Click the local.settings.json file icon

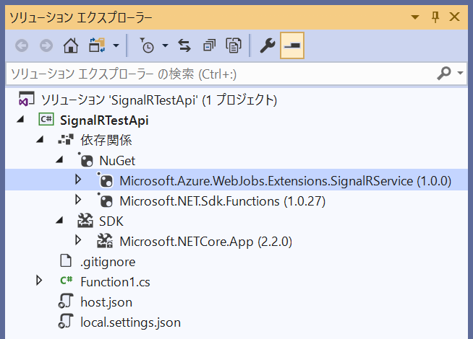tap(66, 321)
